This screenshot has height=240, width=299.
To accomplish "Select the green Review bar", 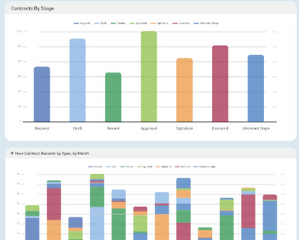I will [x=113, y=97].
